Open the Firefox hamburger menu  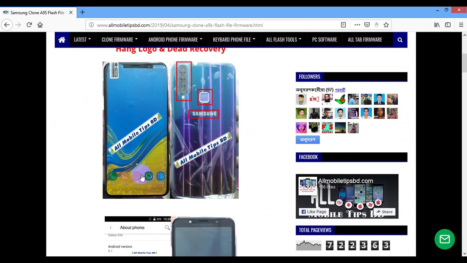tap(461, 25)
